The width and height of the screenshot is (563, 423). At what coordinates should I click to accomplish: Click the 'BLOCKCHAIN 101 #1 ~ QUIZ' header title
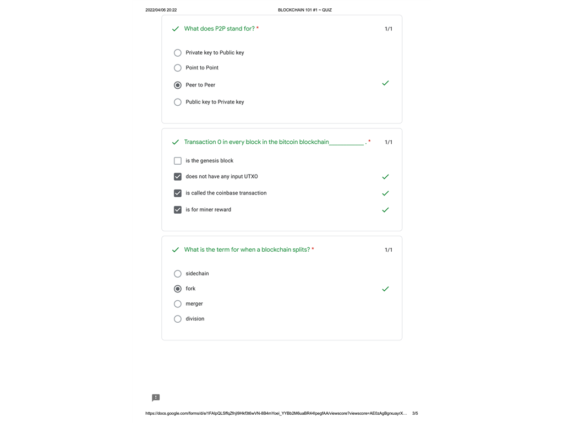304,10
